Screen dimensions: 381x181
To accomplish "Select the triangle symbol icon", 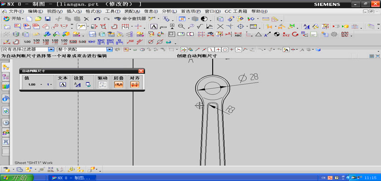I will pyautogui.click(x=258, y=34).
